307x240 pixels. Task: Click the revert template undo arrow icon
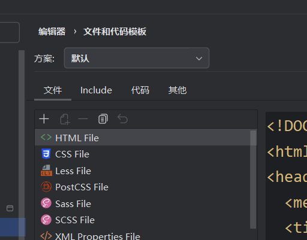(122, 119)
